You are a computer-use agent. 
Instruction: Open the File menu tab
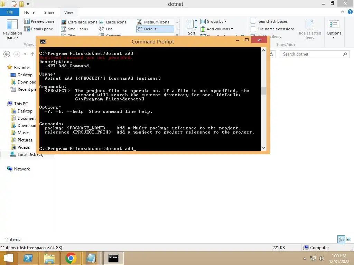click(9, 12)
